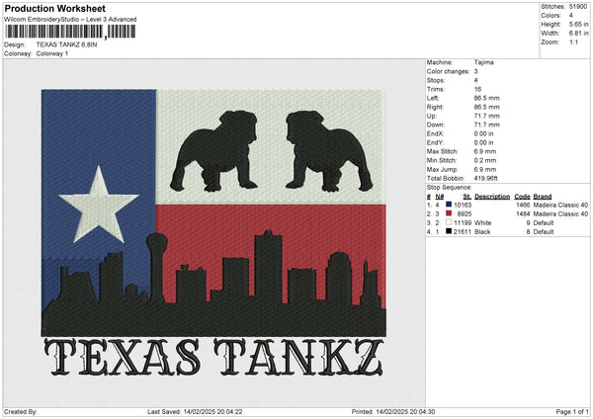This screenshot has width=593, height=419.
Task: Click the 'EndY:' label
Action: 435,142
